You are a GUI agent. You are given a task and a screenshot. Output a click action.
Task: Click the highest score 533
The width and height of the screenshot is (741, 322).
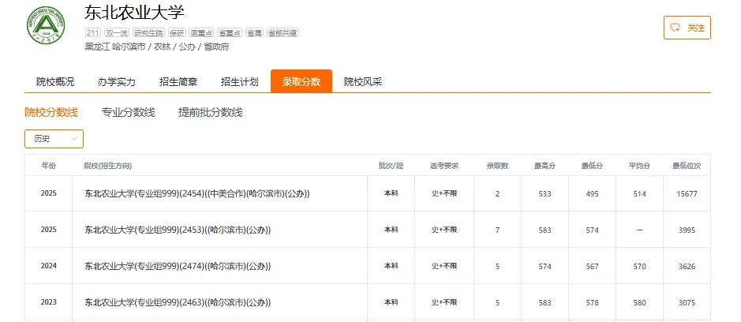(545, 194)
